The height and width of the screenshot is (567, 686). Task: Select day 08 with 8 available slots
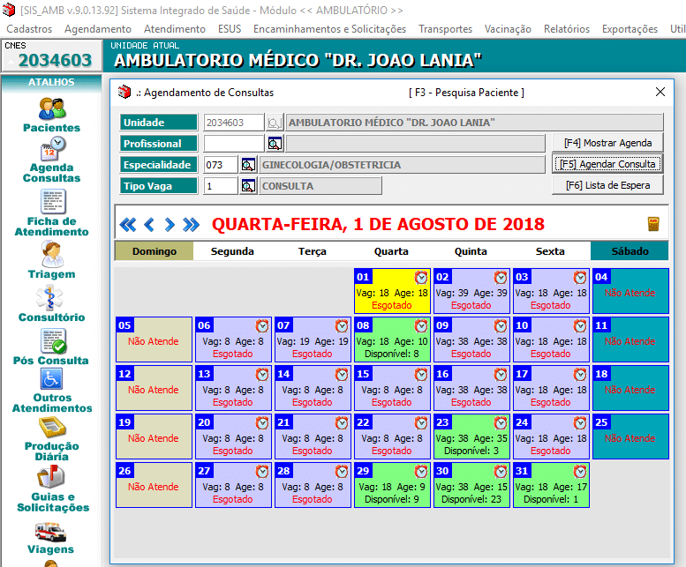click(x=391, y=339)
